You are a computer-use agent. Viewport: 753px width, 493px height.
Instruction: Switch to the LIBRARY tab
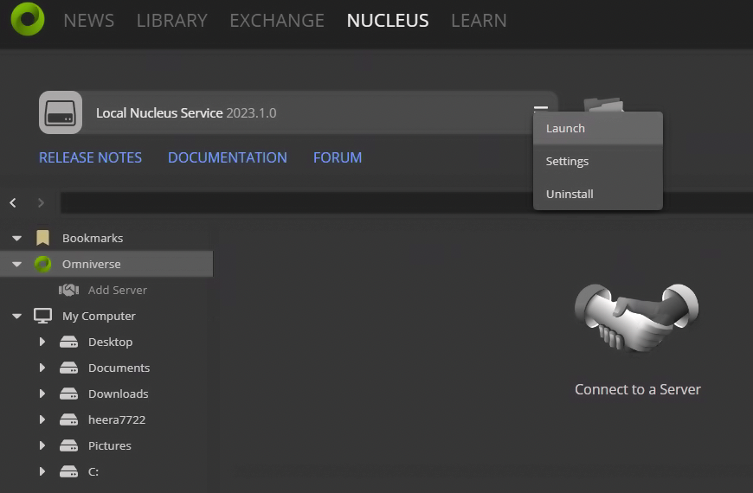pos(172,21)
